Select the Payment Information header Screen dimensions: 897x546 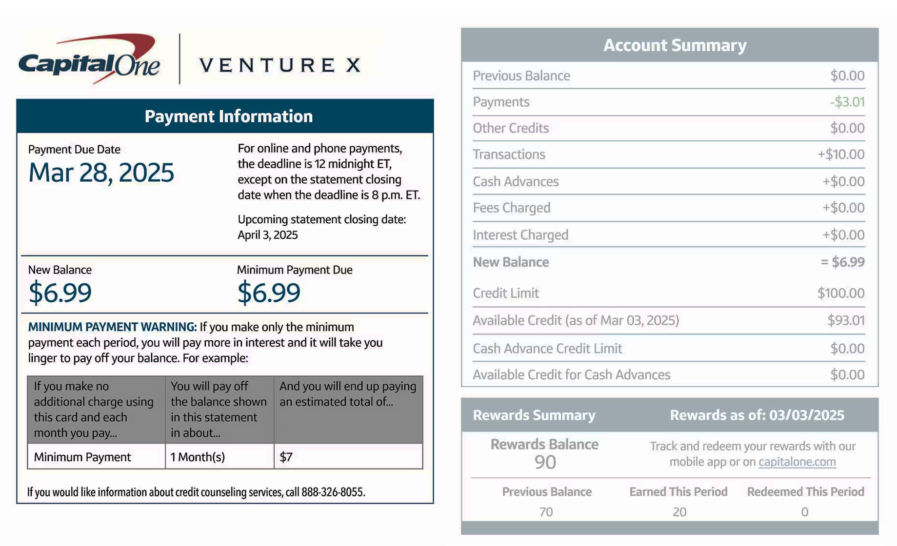click(228, 117)
